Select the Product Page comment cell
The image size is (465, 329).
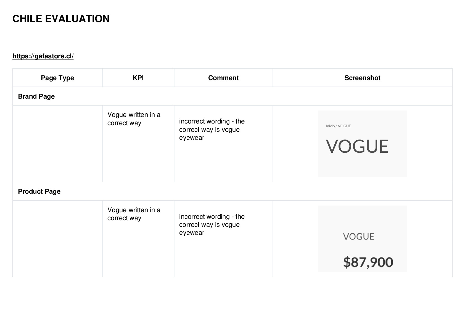click(223, 239)
